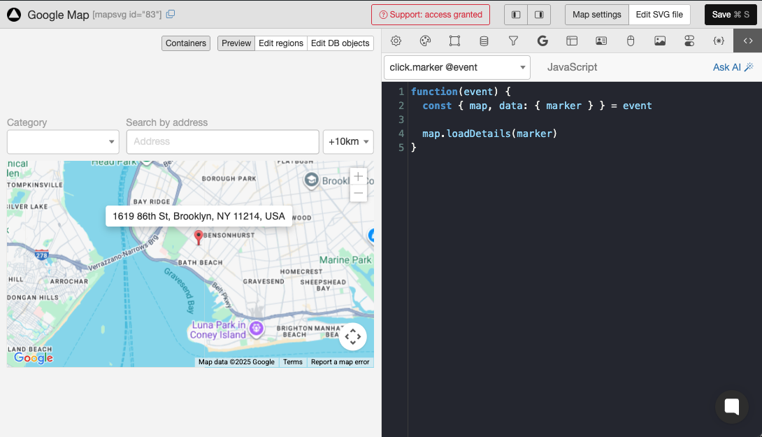Image resolution: width=762 pixels, height=437 pixels.
Task: Click Ask AI link
Action: (x=732, y=67)
